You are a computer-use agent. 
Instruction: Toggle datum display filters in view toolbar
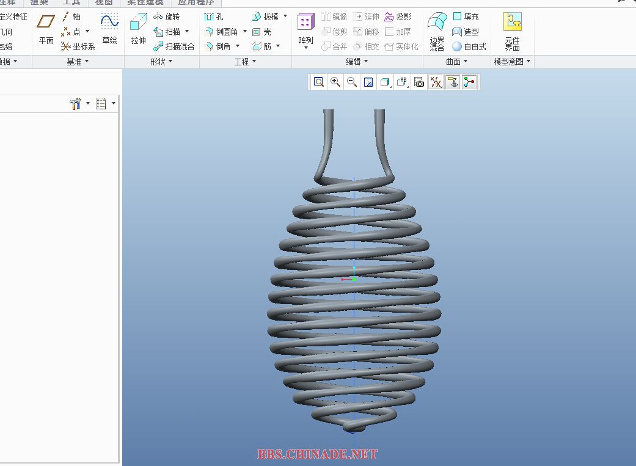tap(436, 82)
